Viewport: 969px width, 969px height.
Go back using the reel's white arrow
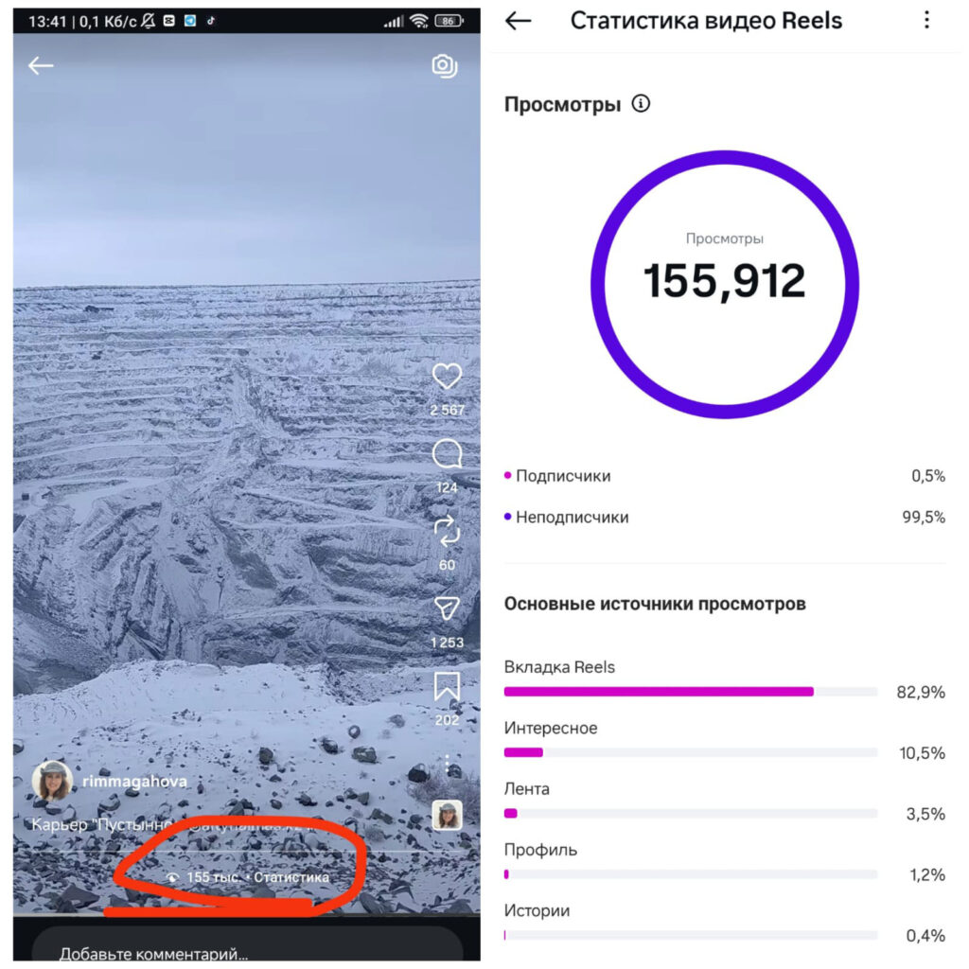(41, 65)
